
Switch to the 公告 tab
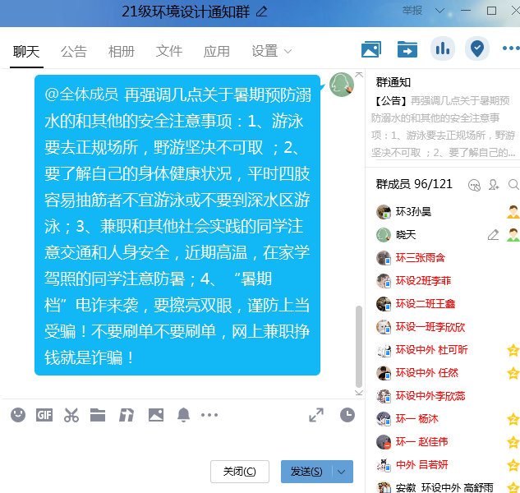click(x=73, y=51)
